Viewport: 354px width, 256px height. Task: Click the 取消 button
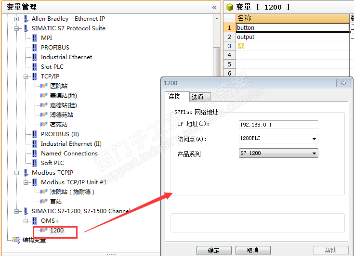pos(253,250)
